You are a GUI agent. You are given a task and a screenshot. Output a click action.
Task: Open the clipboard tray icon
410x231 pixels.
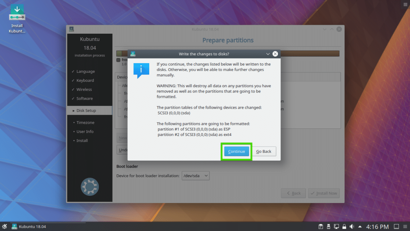[320, 227]
